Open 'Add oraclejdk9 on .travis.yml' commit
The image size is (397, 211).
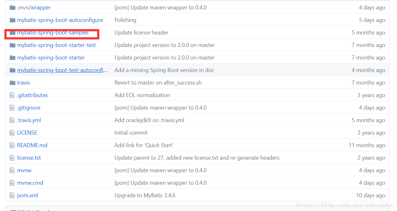click(x=149, y=120)
